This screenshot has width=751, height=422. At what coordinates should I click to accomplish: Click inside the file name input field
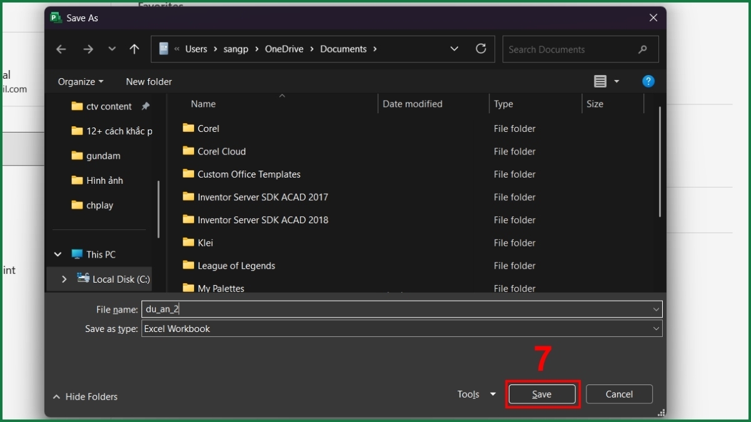[x=313, y=308]
